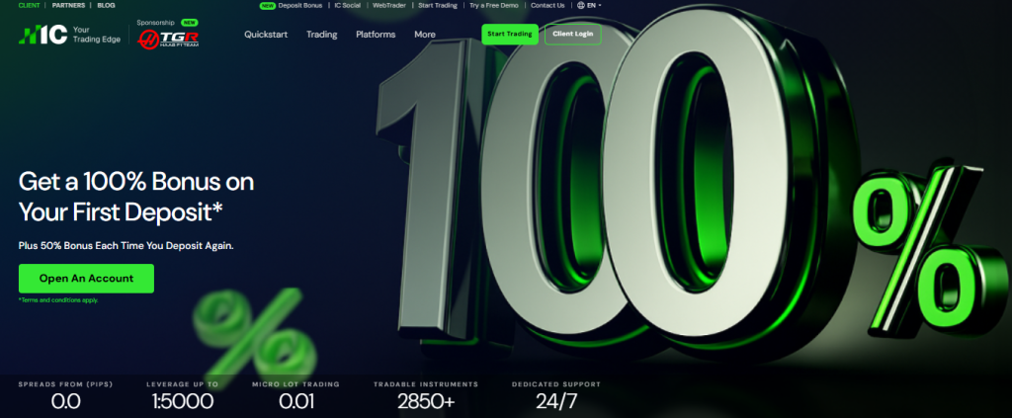Switch to the PARTNERS section
The image size is (1012, 418).
point(68,5)
